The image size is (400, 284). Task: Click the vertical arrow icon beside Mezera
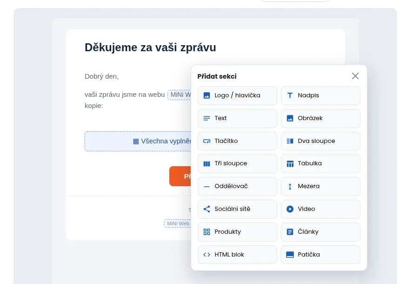pyautogui.click(x=290, y=186)
